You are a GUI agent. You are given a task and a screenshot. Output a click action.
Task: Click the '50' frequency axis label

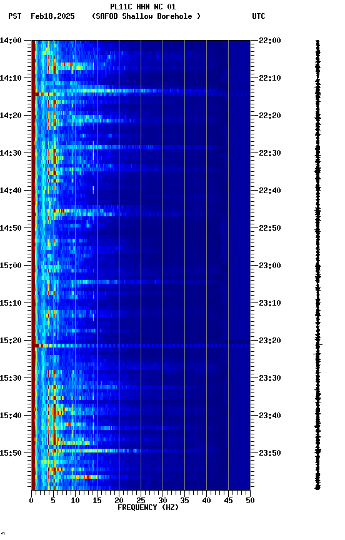(x=251, y=501)
